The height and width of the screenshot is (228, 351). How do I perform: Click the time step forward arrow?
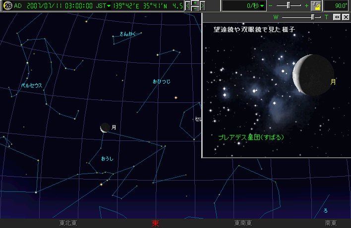202,6
